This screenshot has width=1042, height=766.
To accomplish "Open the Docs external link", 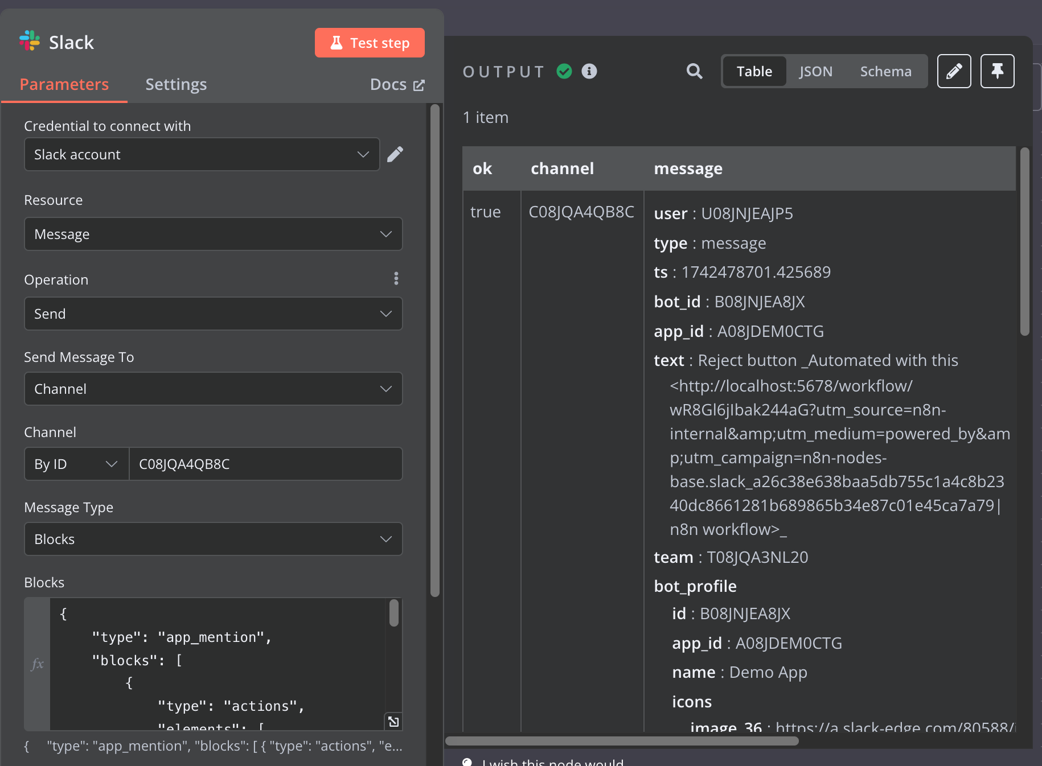I will point(397,84).
